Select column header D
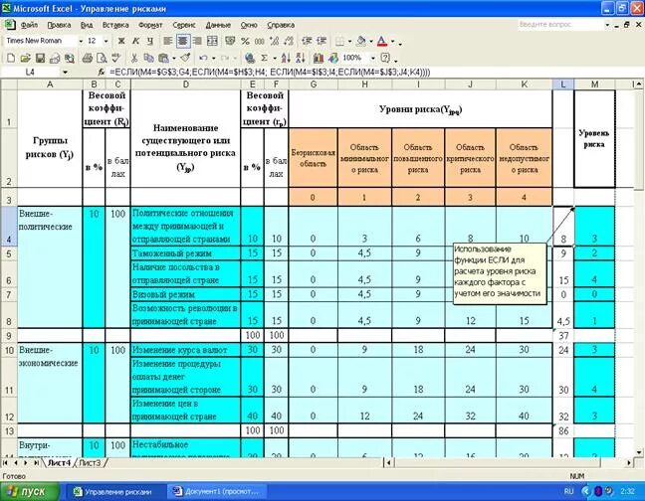This screenshot has width=645, height=501. (186, 84)
